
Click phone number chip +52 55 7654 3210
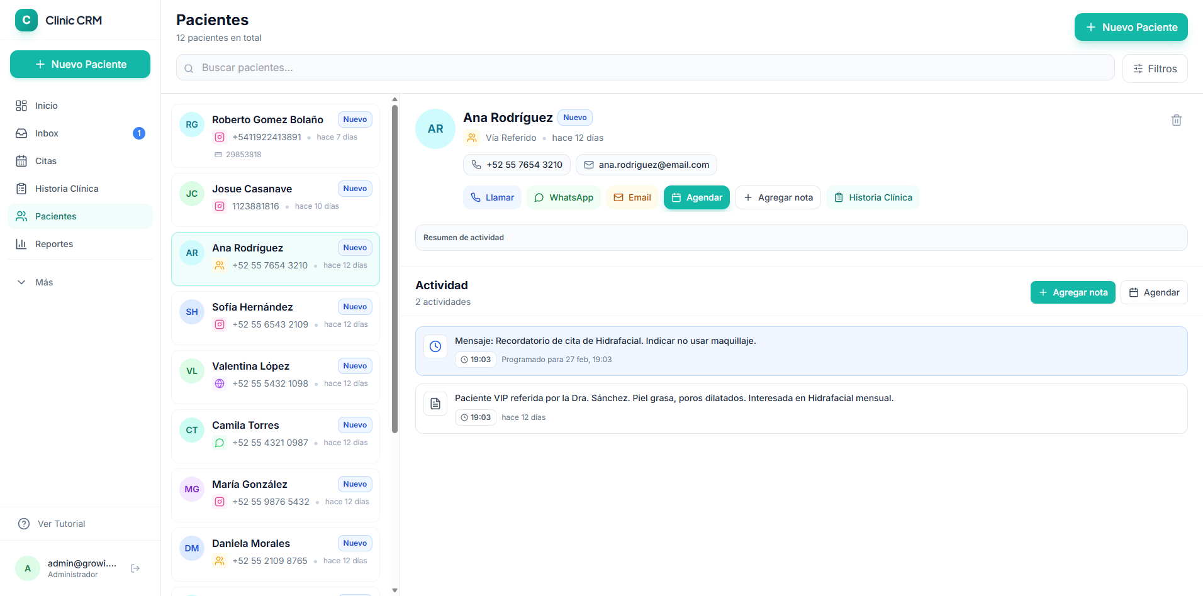point(517,165)
